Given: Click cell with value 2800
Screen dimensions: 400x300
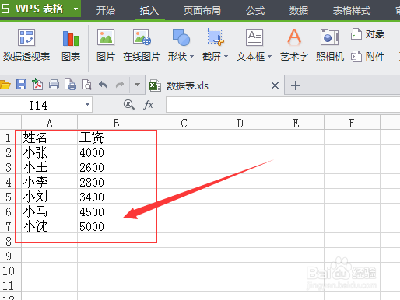Looking at the screenshot, I should pos(117,182).
